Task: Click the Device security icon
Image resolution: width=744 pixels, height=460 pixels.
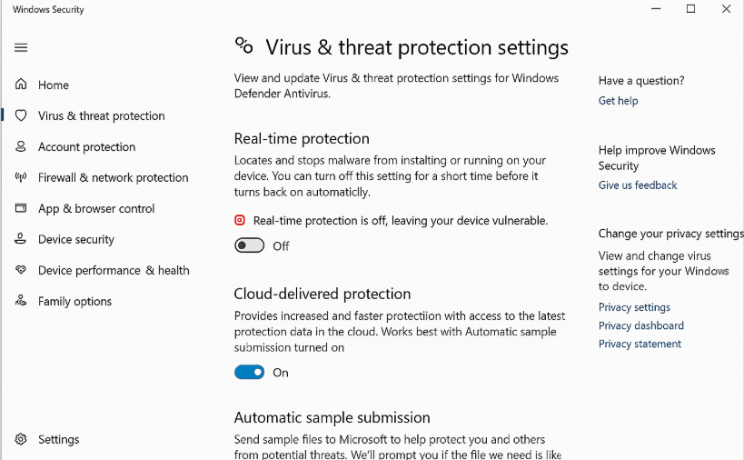Action: pos(21,239)
